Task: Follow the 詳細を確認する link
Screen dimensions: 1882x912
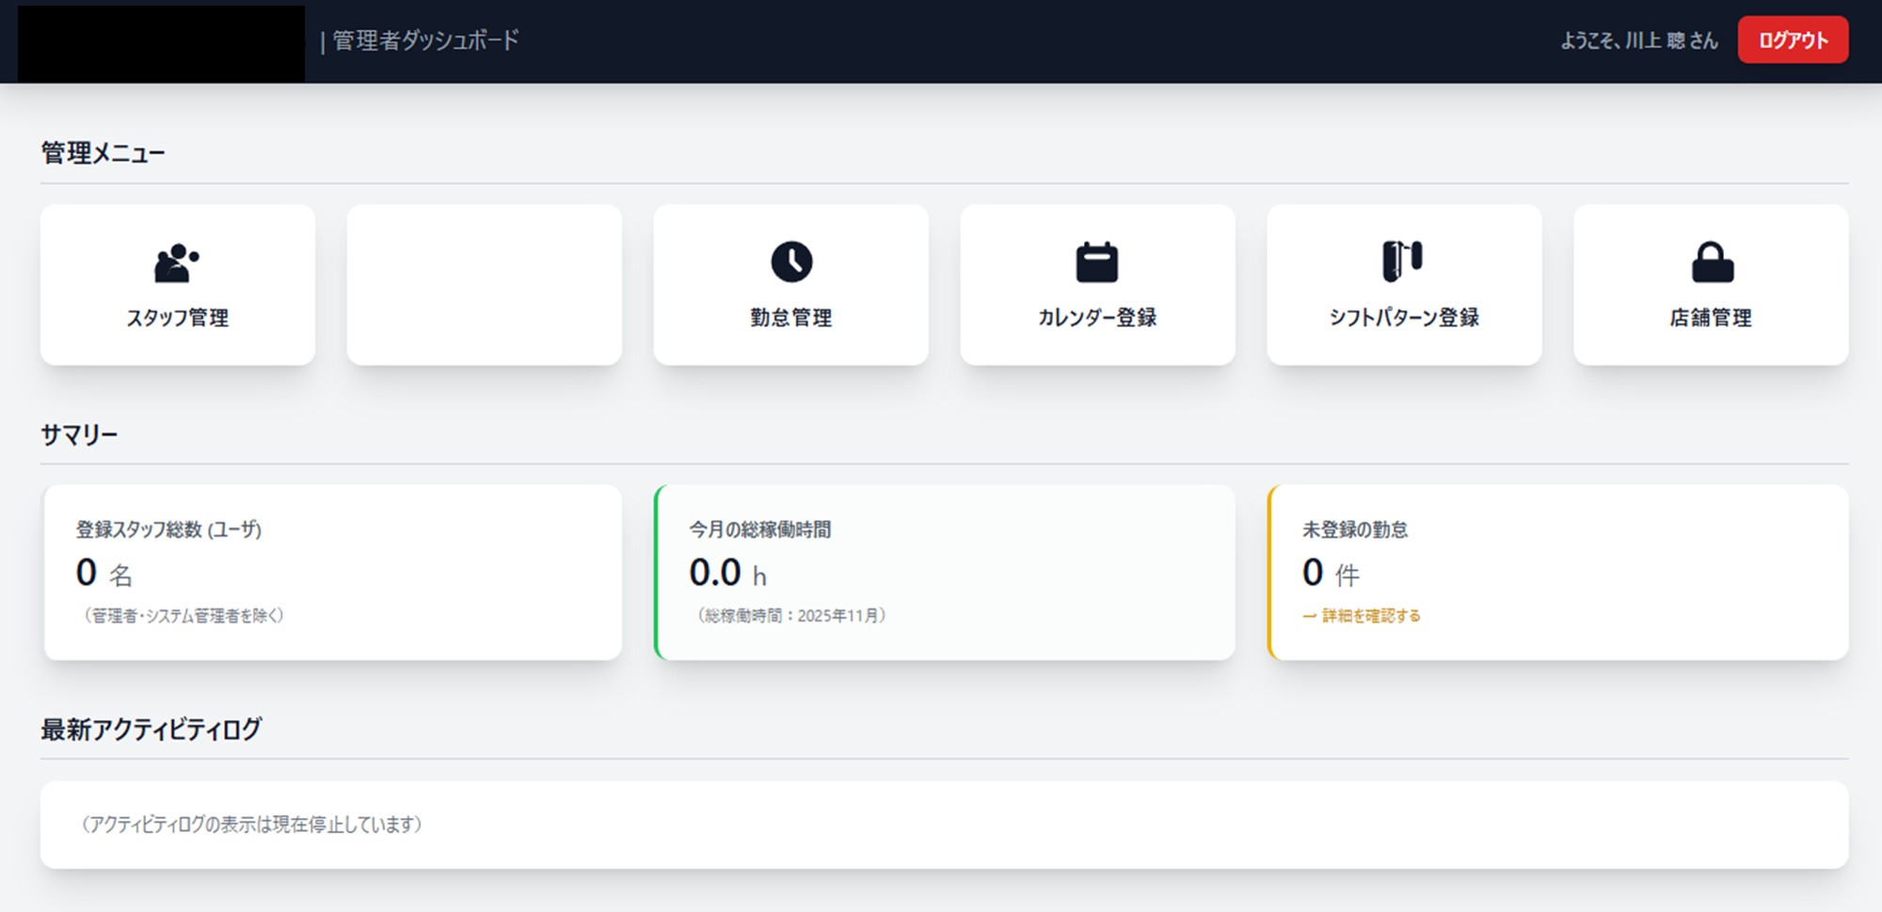Action: 1362,616
